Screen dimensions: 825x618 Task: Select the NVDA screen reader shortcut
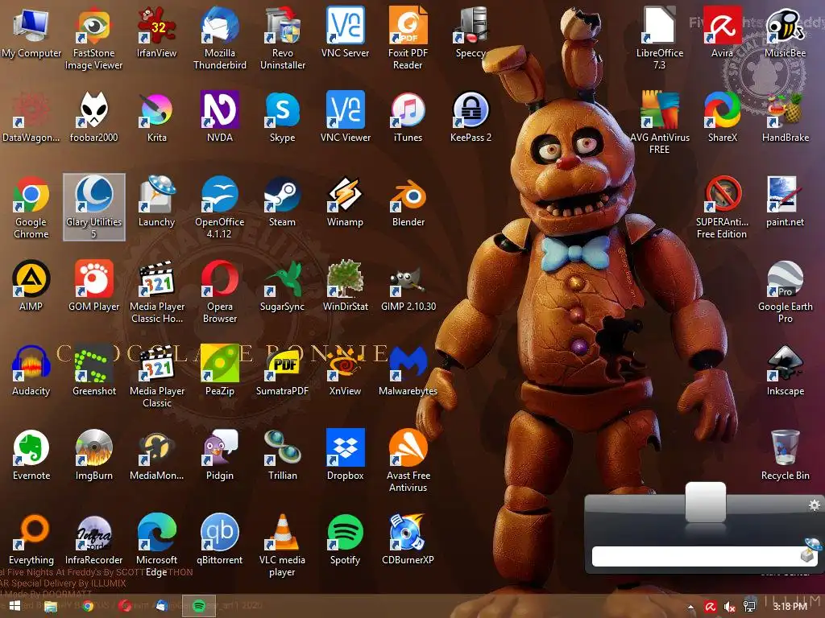(219, 117)
